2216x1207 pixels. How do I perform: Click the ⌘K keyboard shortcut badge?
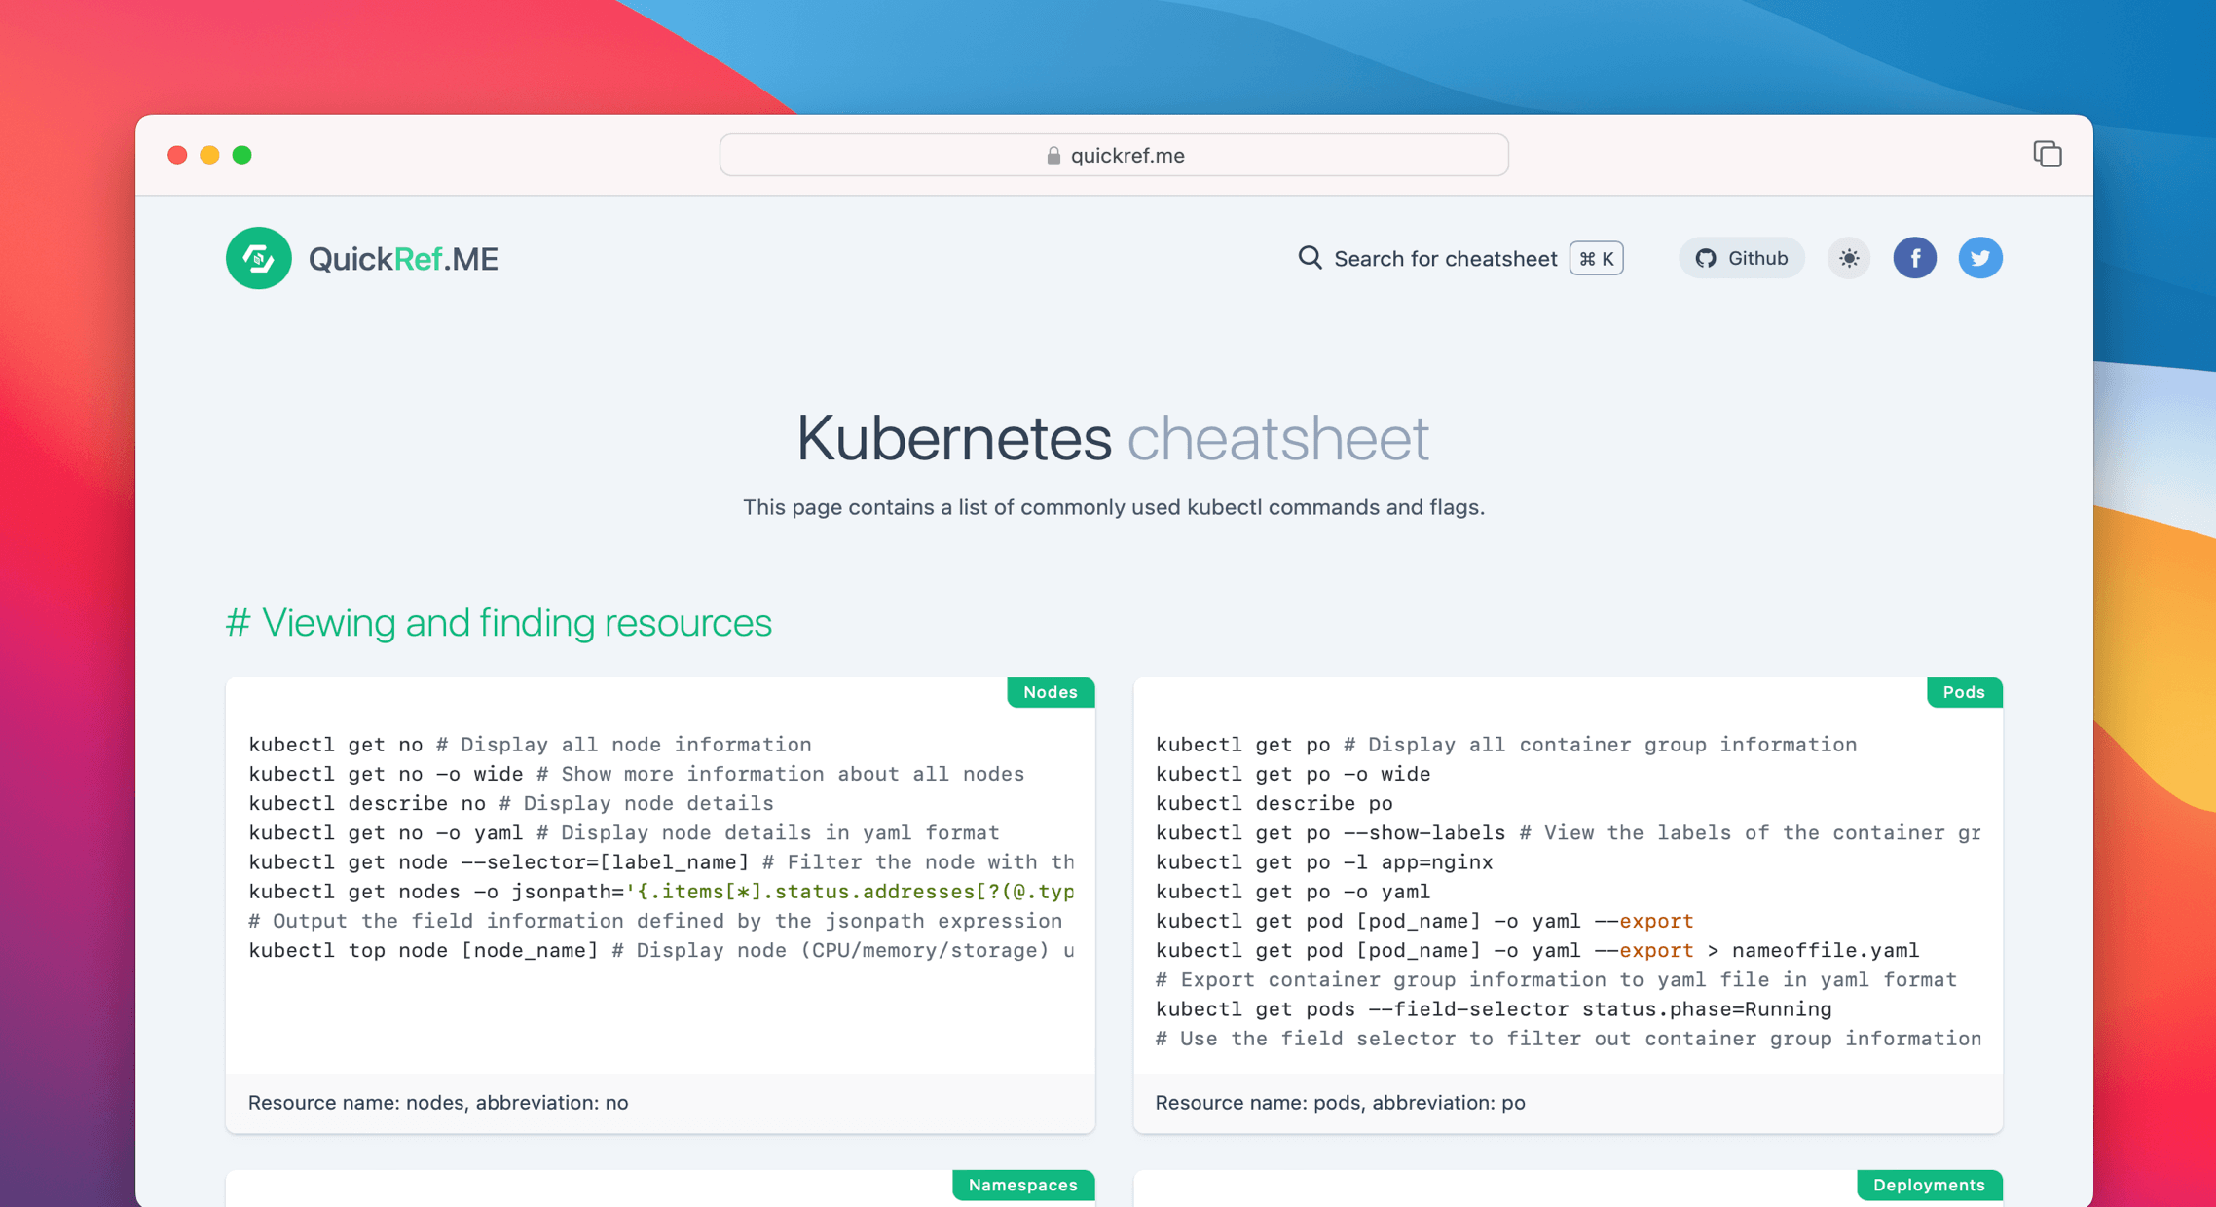pyautogui.click(x=1596, y=258)
